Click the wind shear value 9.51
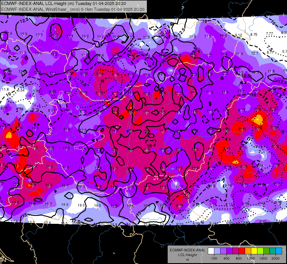 [277, 183]
